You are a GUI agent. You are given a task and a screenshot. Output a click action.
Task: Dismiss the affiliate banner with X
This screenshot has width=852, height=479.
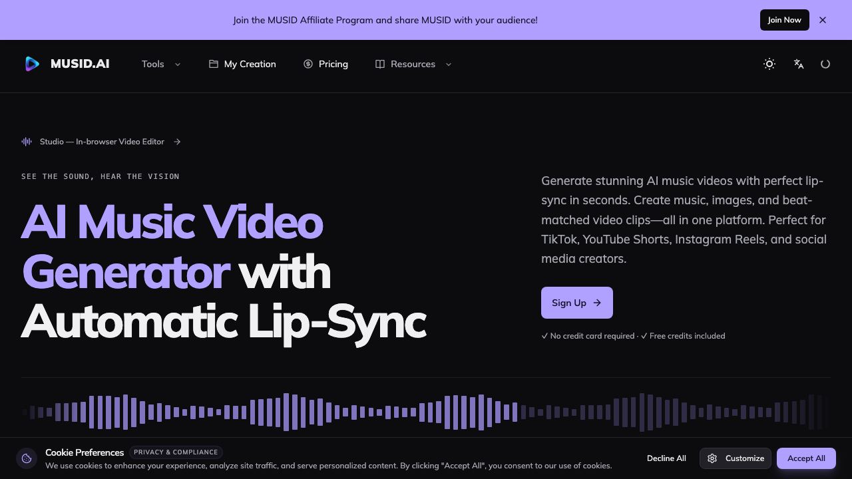[x=823, y=20]
